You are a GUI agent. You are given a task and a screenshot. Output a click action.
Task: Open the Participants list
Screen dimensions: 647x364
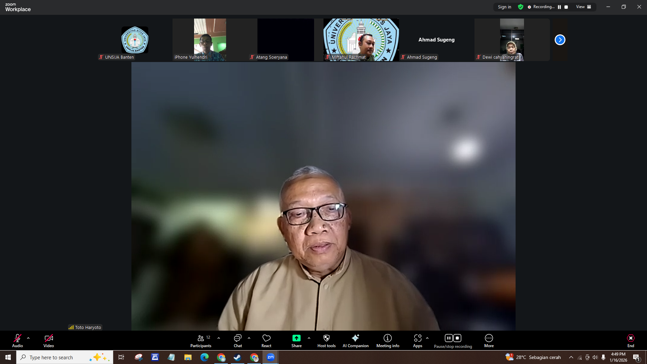coord(201,338)
